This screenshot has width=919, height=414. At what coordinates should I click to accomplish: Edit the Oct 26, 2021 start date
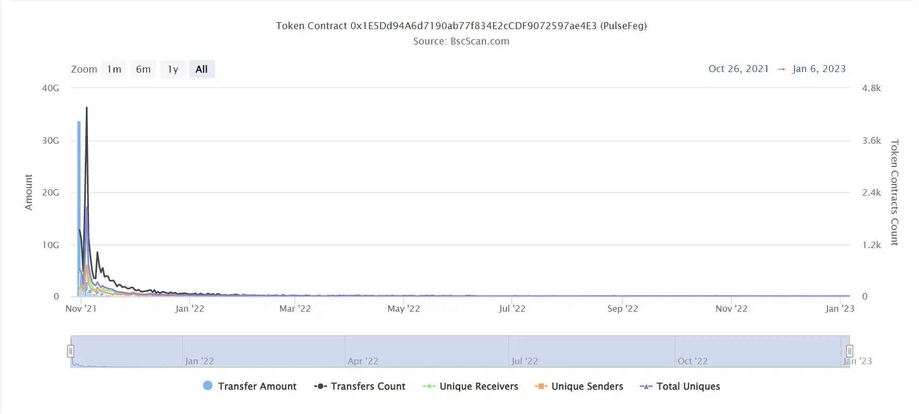coord(738,69)
